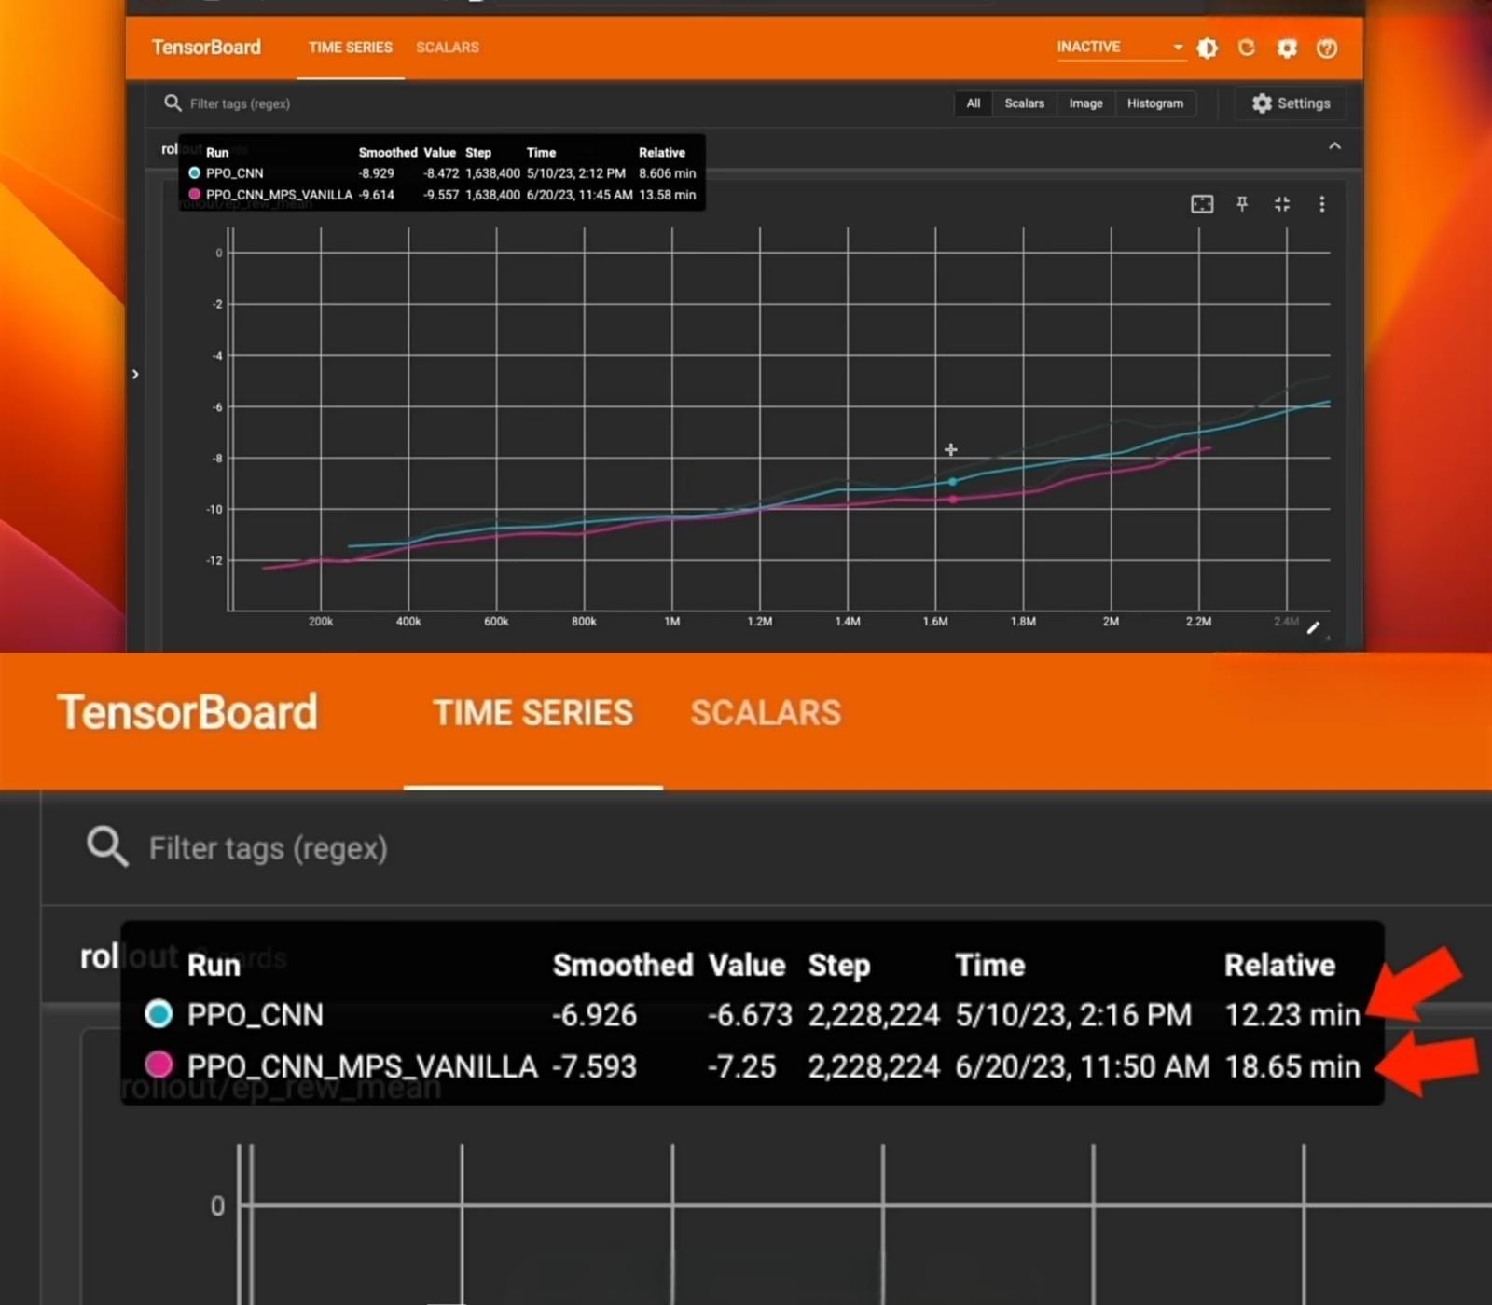Click the 1.6M x-axis label
The width and height of the screenshot is (1492, 1305).
pos(935,621)
